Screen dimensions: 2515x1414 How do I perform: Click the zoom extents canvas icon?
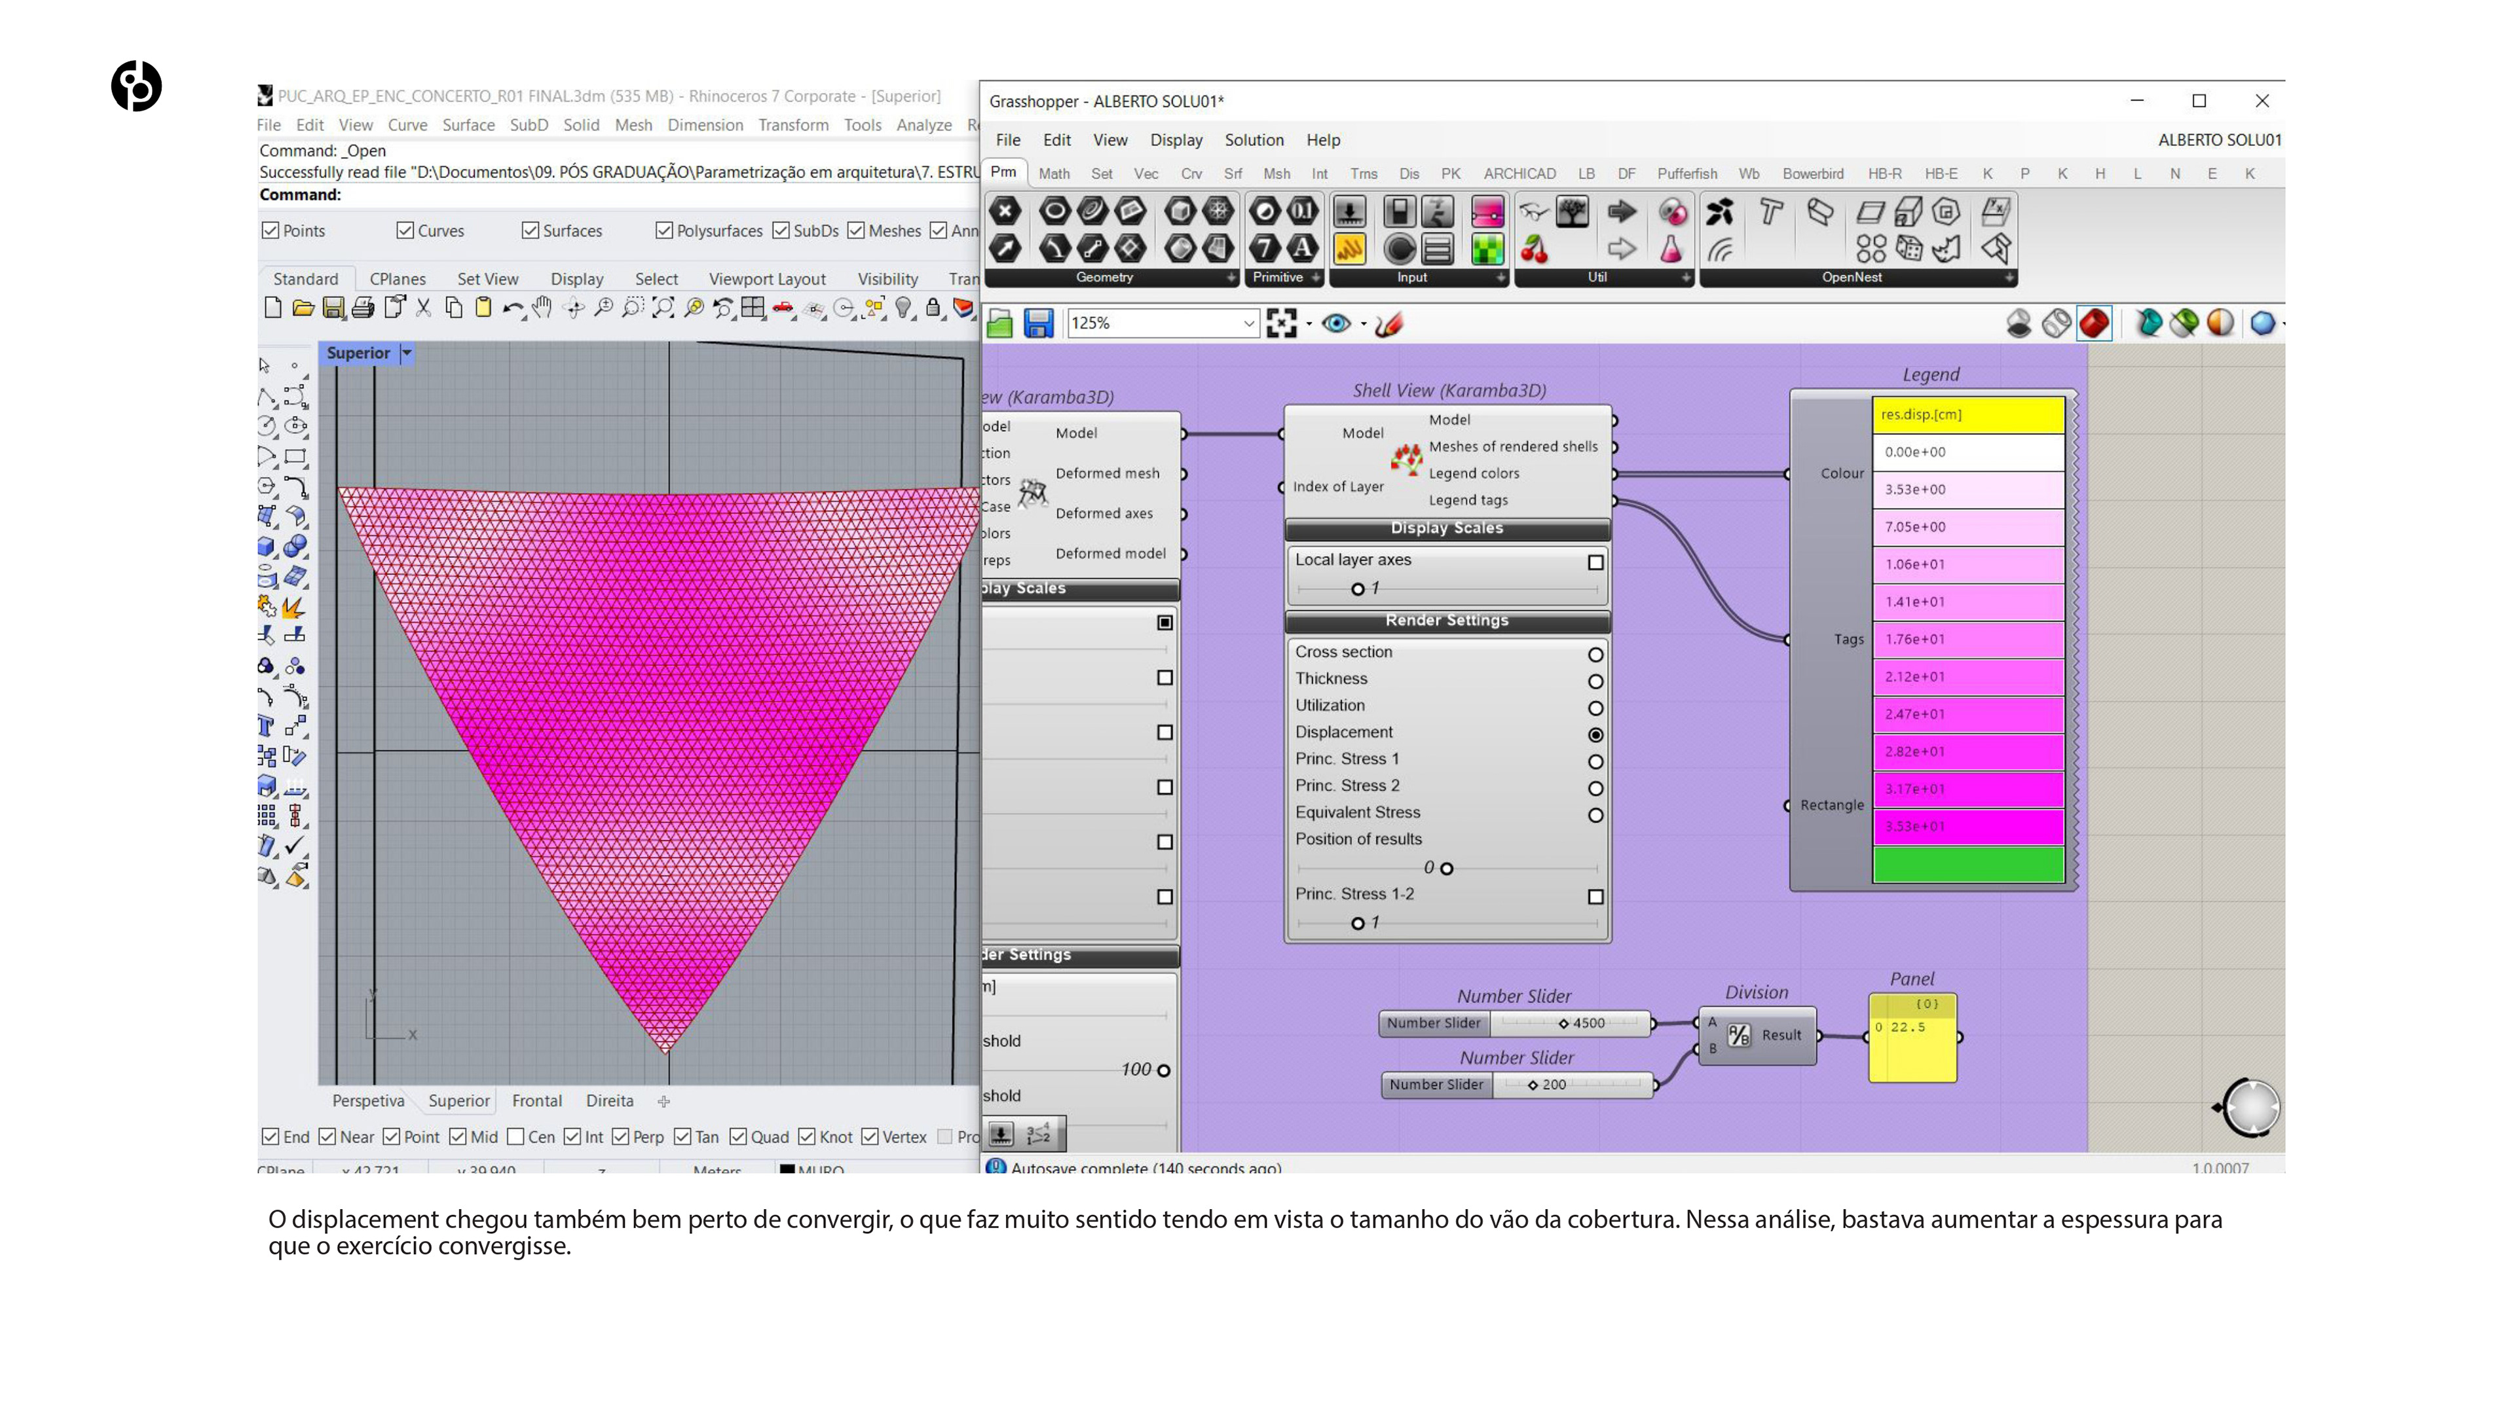pyautogui.click(x=1281, y=323)
